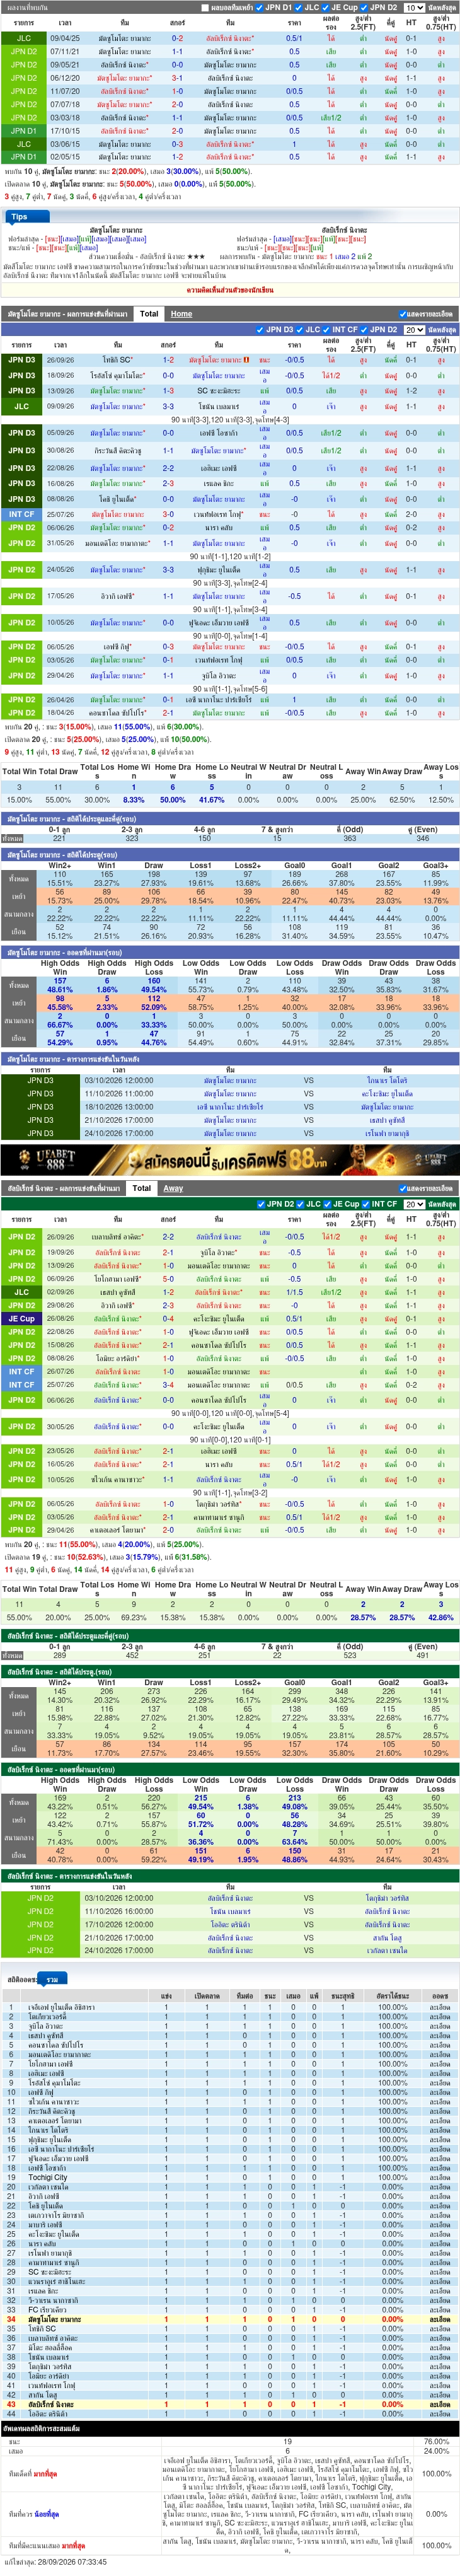
Task: Click the 3-1 score in head-to-head 06/12/20 row
Action: point(177,78)
